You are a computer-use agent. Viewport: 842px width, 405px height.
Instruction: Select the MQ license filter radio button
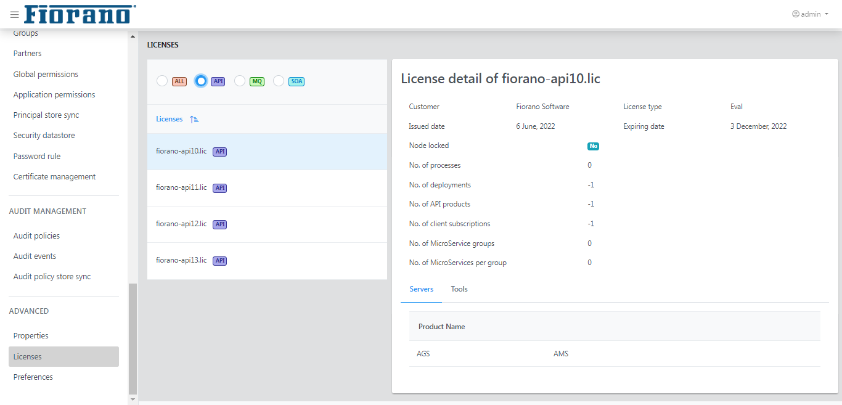point(240,81)
